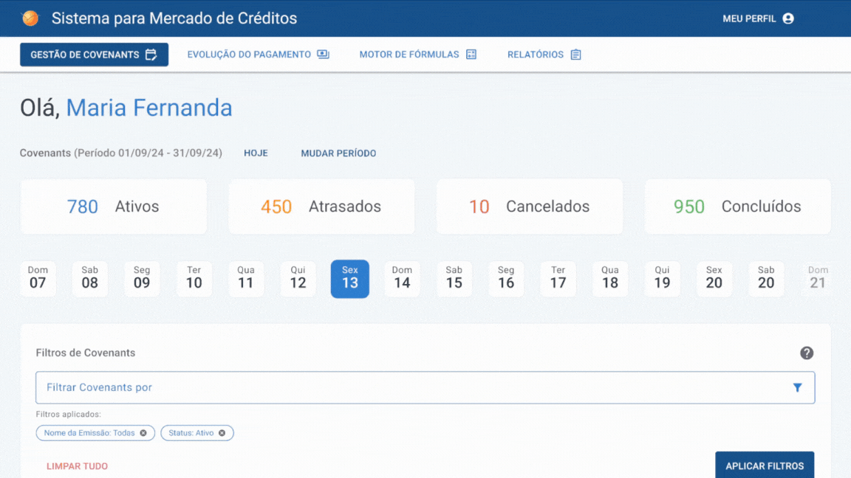Remove the Status: Ativo filter chip
The width and height of the screenshot is (851, 478).
point(222,433)
